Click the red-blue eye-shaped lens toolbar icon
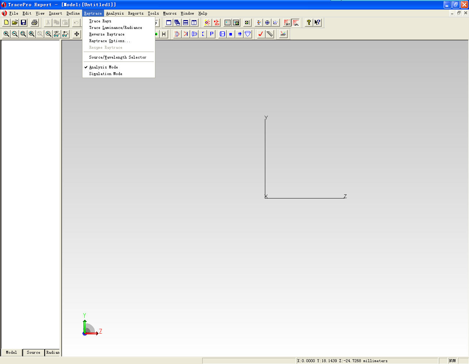 (177, 34)
